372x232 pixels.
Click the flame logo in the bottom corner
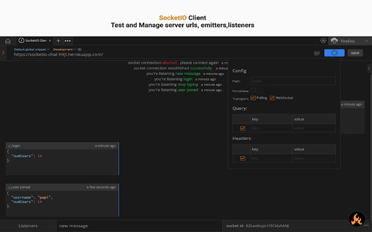356,219
